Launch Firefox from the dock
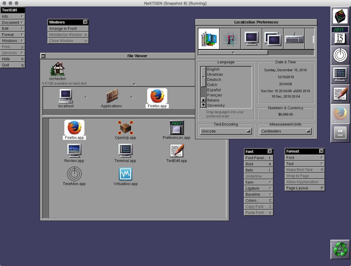The height and width of the screenshot is (266, 351). [340, 113]
